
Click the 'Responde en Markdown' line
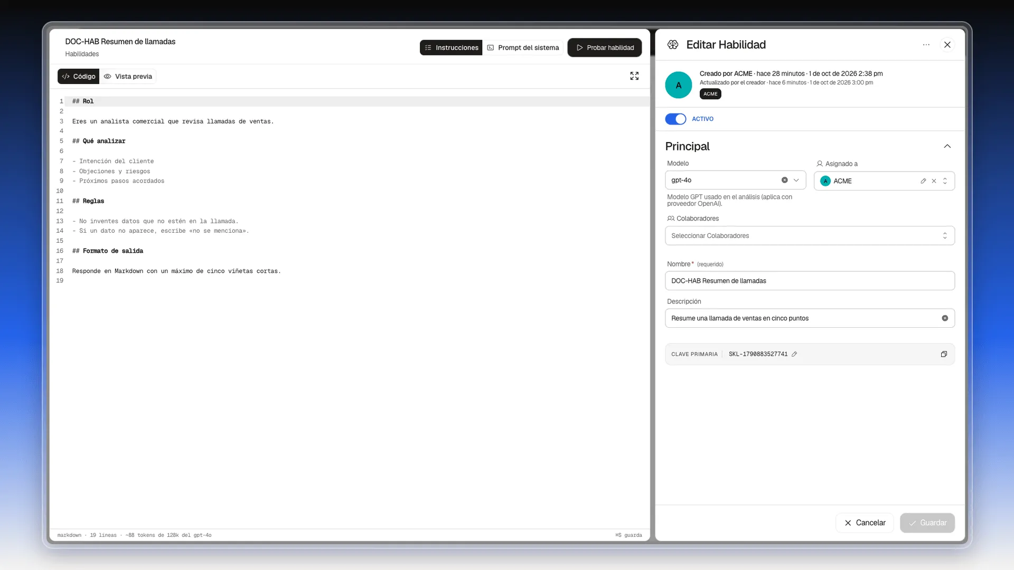point(176,271)
